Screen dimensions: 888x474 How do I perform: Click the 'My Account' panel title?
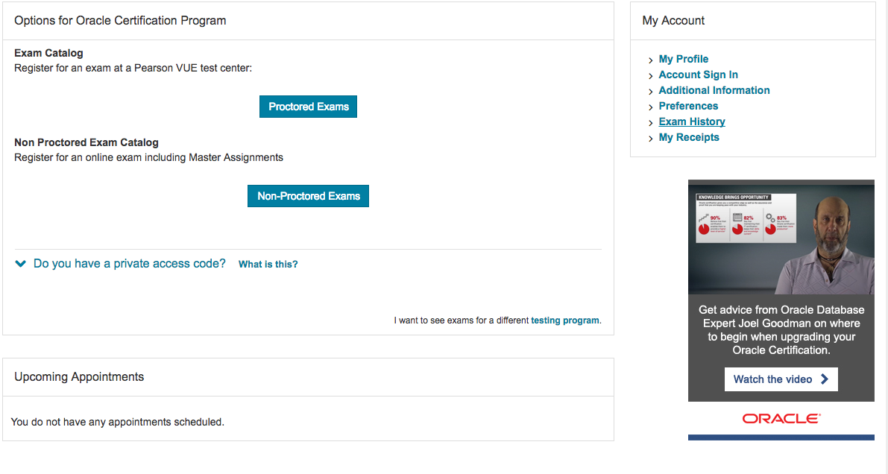(673, 20)
